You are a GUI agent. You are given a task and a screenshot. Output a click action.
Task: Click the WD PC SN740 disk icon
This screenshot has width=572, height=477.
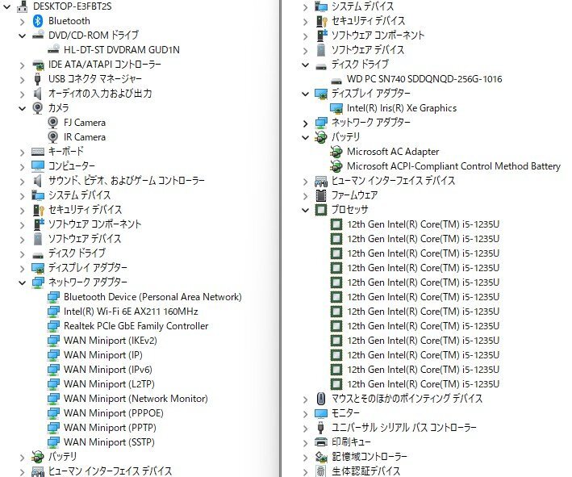[336, 80]
